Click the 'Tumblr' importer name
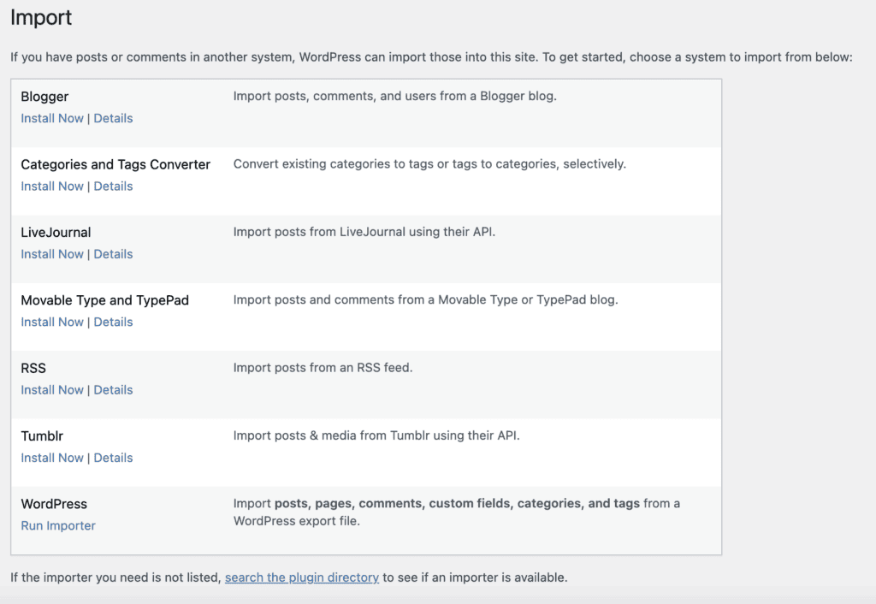 pos(42,435)
